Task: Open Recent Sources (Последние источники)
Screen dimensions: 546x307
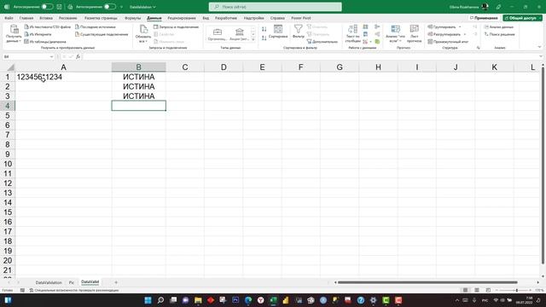Action: 96,26
